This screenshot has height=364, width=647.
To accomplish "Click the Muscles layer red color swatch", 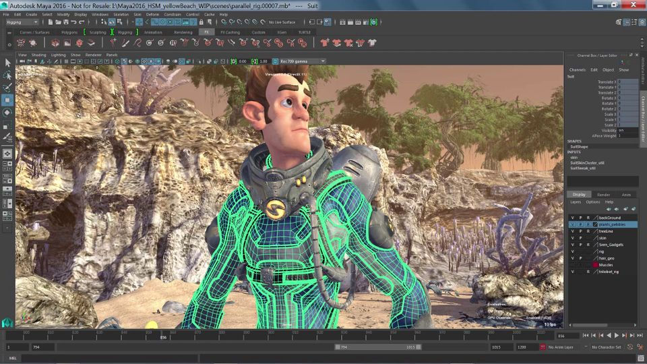I will (x=595, y=265).
